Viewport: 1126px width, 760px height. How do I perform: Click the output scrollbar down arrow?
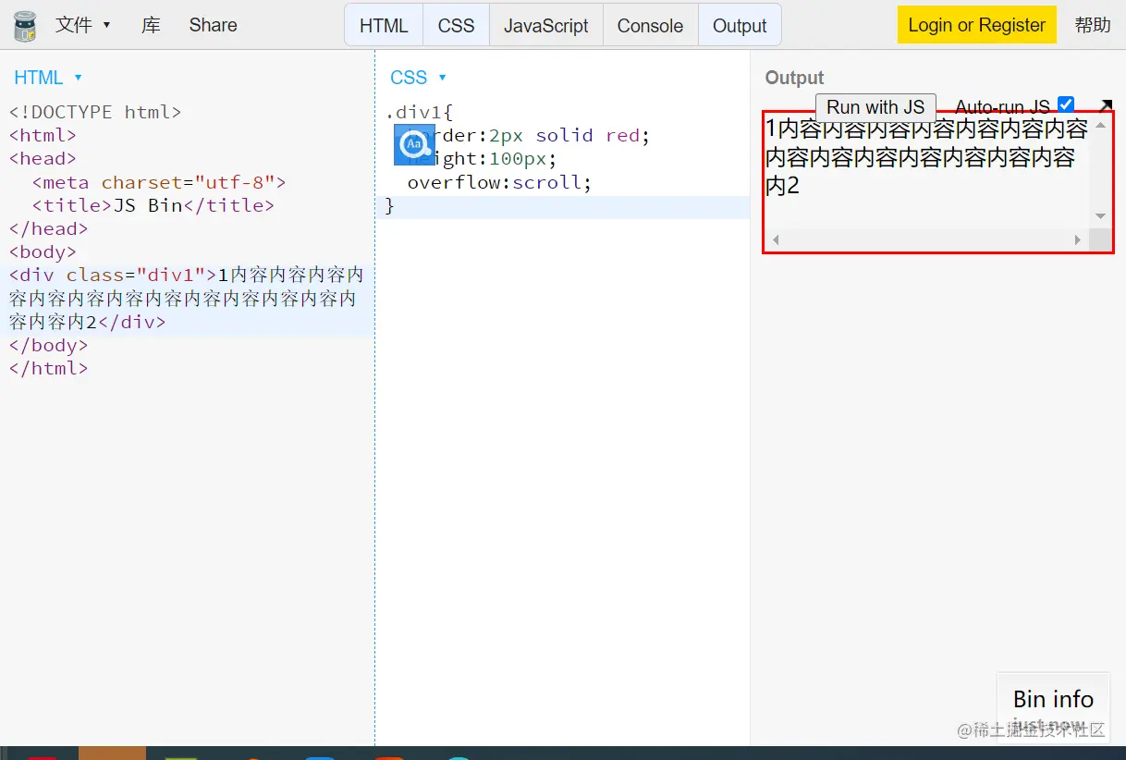(x=1100, y=216)
